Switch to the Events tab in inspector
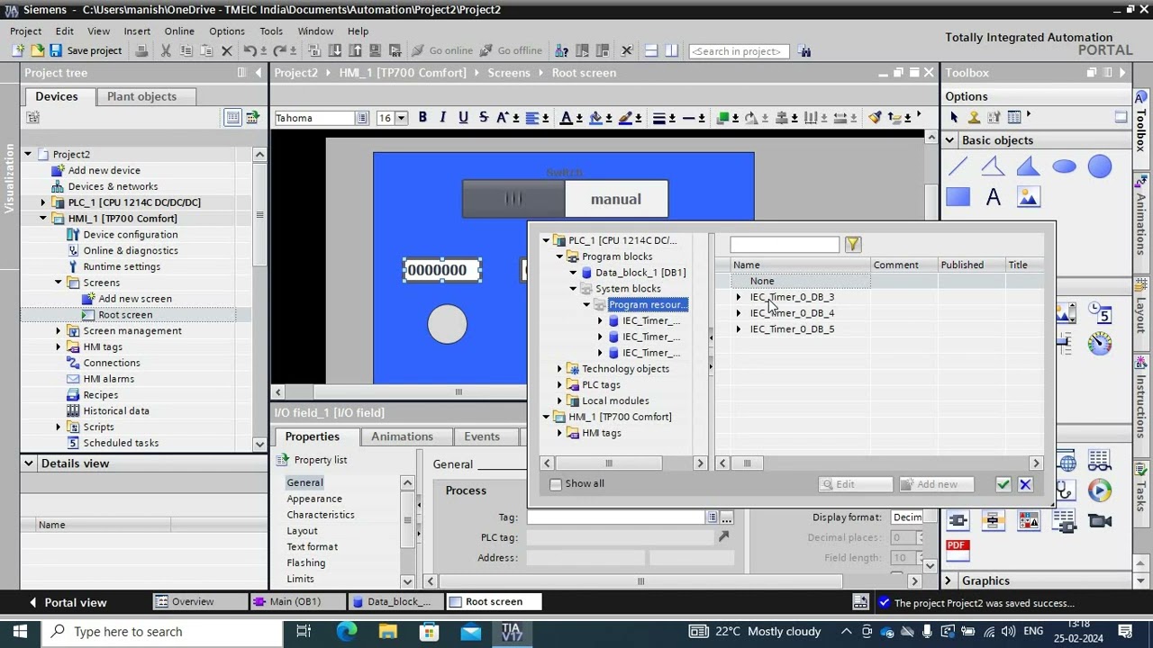 coord(482,436)
